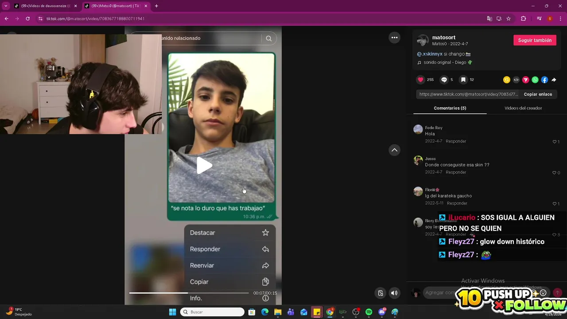Viewport: 567px width, 319px height.
Task: Open Sticky Notes from taskbar
Action: click(317, 312)
